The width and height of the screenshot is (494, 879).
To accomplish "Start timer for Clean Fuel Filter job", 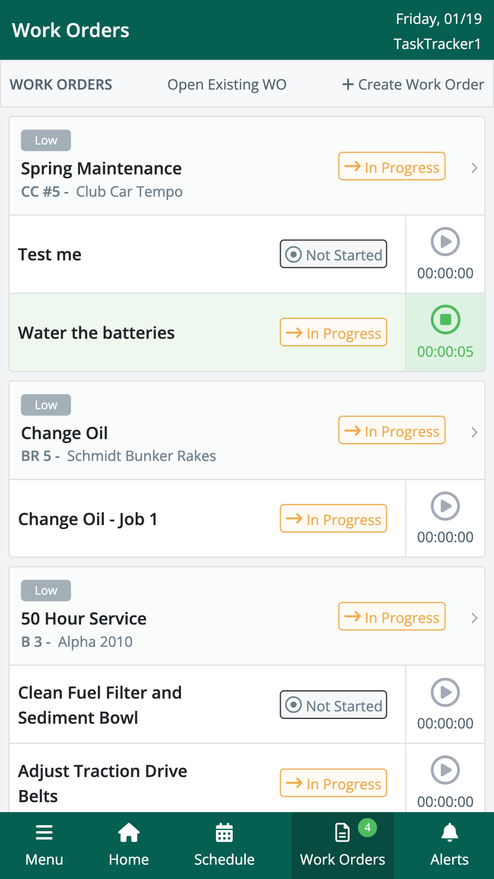I will coord(445,692).
